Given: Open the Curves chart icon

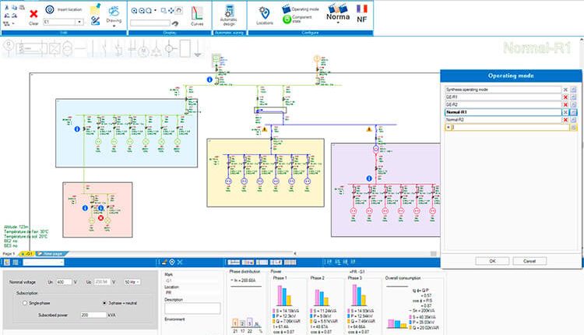Looking at the screenshot, I should tap(197, 14).
